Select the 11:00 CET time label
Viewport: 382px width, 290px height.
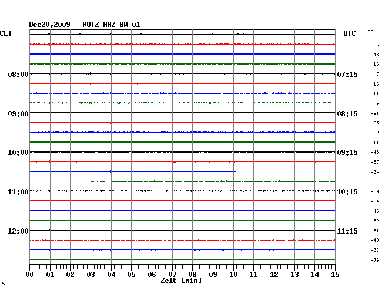click(18, 192)
